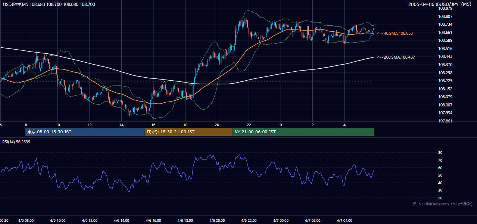Click the NY session bar 21:00-06:00 JST

click(x=303, y=132)
